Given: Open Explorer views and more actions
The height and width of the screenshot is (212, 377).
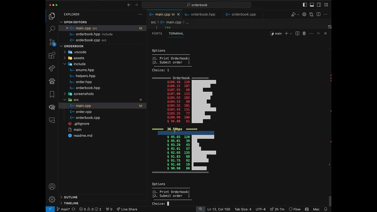Looking at the screenshot, I should [x=140, y=14].
